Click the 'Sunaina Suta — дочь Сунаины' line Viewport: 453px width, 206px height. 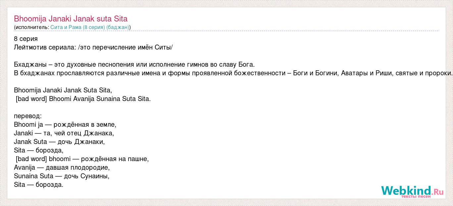click(x=62, y=176)
